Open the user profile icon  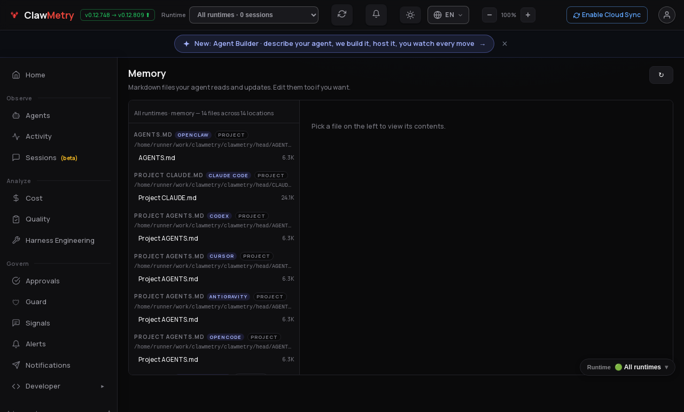(667, 15)
